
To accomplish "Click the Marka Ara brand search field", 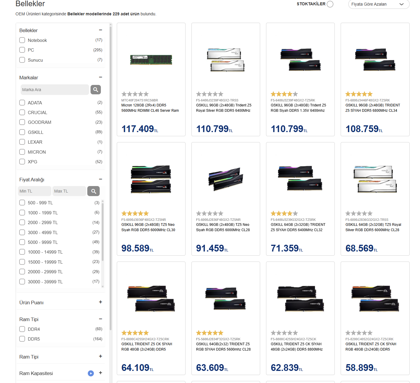I will pyautogui.click(x=55, y=90).
